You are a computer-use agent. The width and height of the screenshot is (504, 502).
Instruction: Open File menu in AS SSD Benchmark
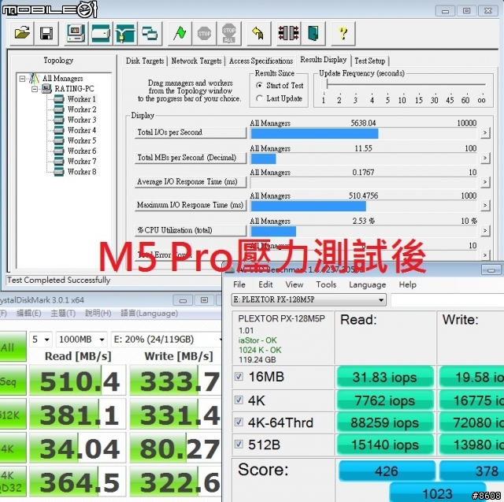click(x=239, y=284)
